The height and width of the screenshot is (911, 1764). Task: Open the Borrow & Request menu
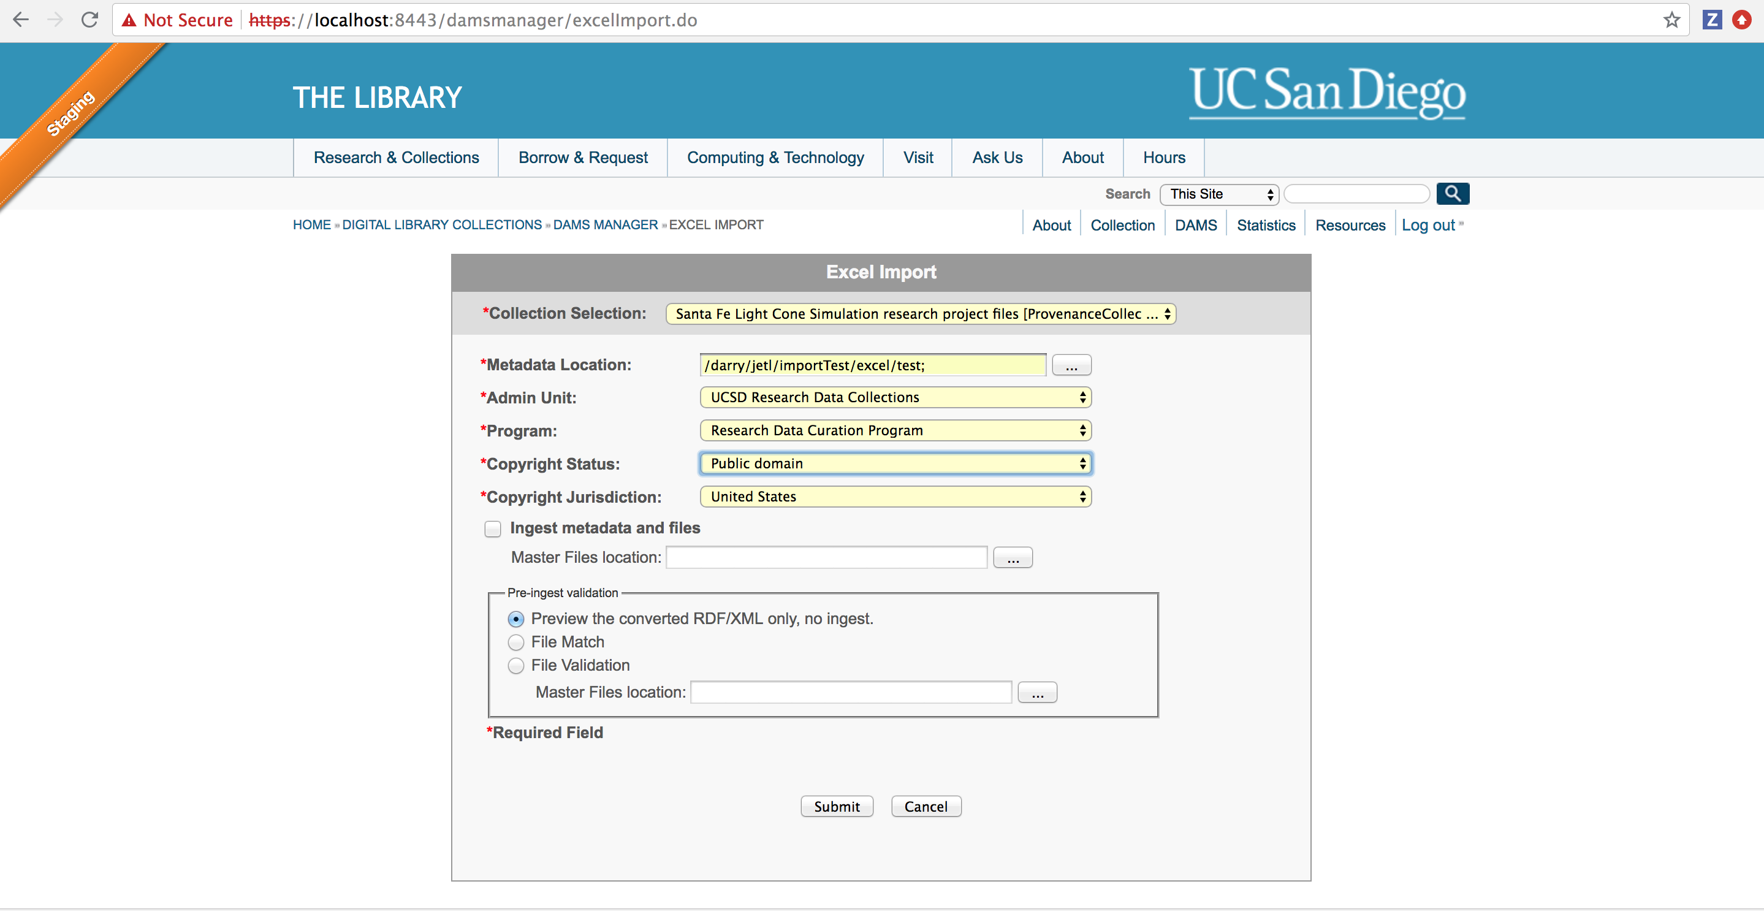pyautogui.click(x=582, y=157)
